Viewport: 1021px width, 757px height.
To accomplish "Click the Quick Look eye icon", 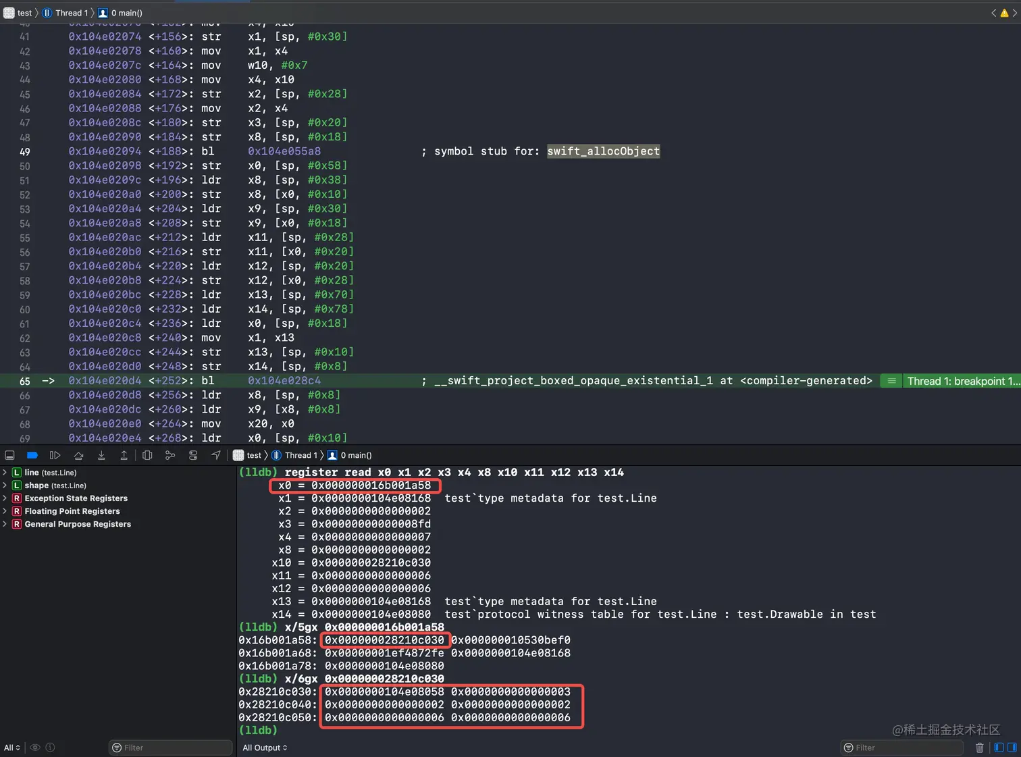I will pyautogui.click(x=35, y=748).
